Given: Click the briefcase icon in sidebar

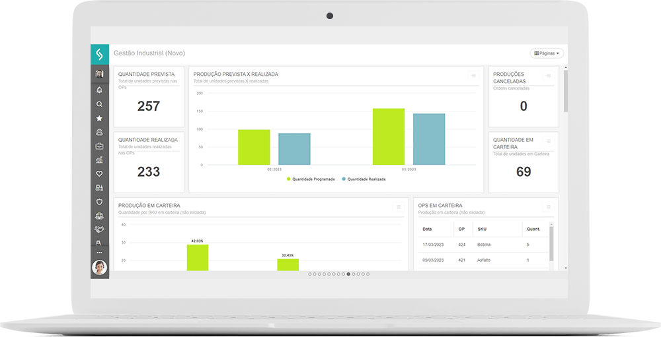Looking at the screenshot, I should (99, 146).
